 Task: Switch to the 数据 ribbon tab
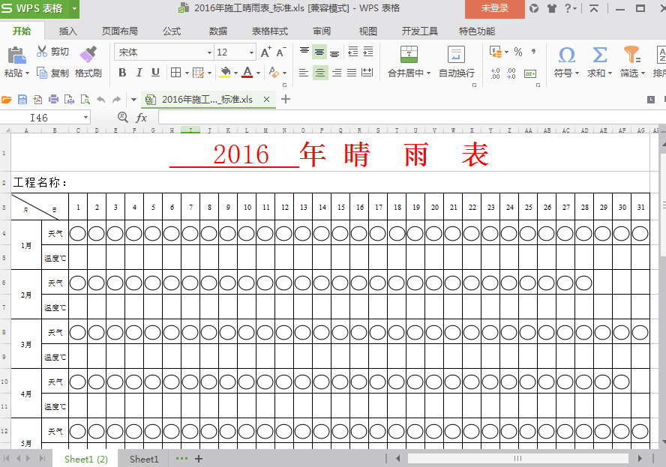pos(217,31)
